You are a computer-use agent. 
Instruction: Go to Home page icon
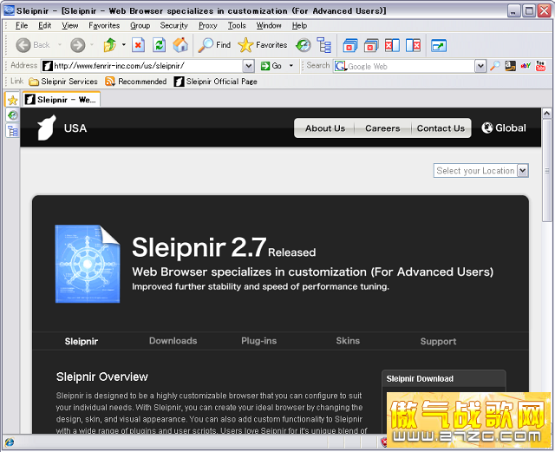pyautogui.click(x=180, y=45)
